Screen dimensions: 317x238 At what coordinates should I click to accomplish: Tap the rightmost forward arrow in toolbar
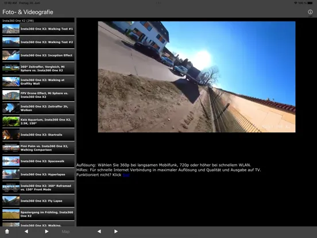[116, 231]
